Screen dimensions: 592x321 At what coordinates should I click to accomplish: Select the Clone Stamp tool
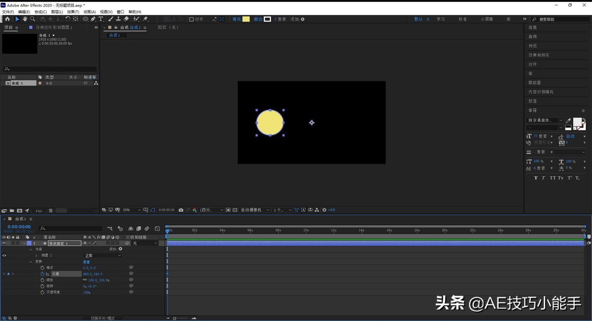point(118,19)
